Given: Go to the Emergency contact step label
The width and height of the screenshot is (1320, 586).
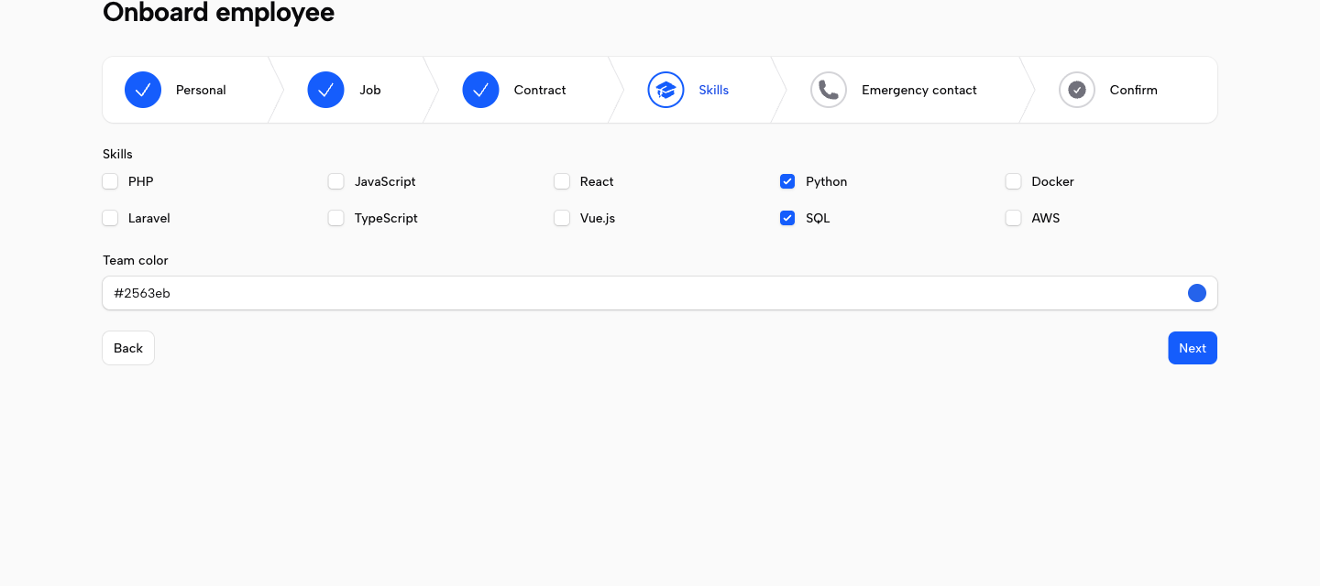Looking at the screenshot, I should click(x=919, y=90).
